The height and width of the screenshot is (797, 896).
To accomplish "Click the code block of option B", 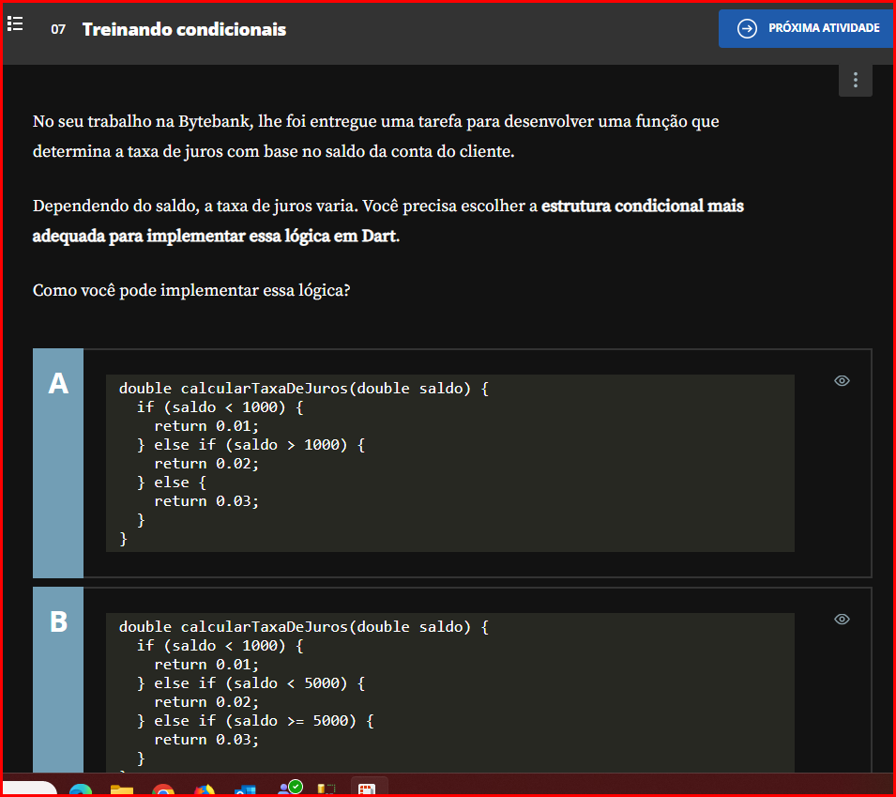I will click(x=449, y=693).
